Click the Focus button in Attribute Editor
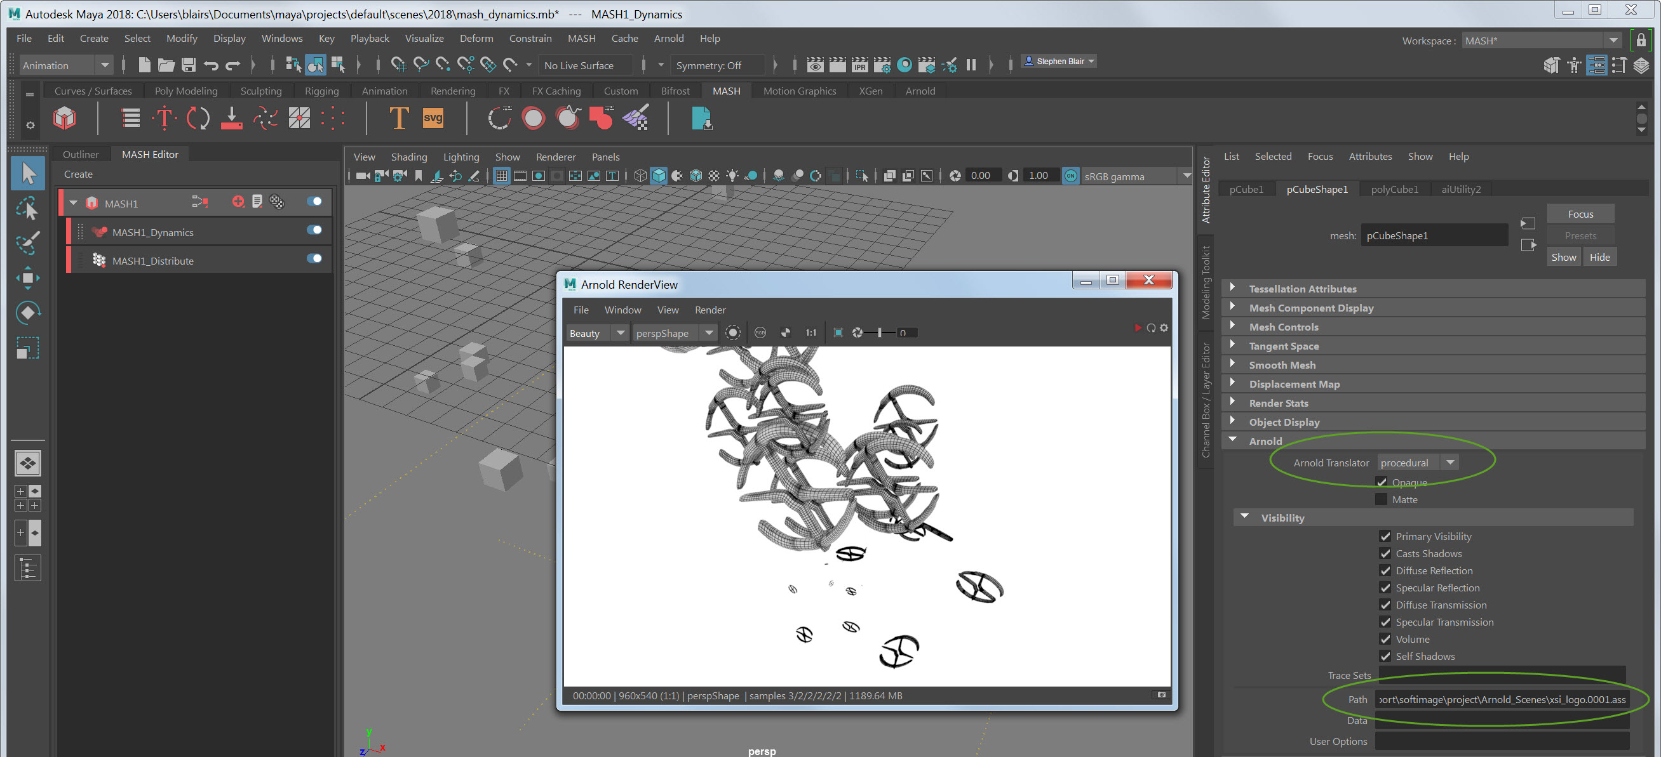1661x757 pixels. point(1580,214)
